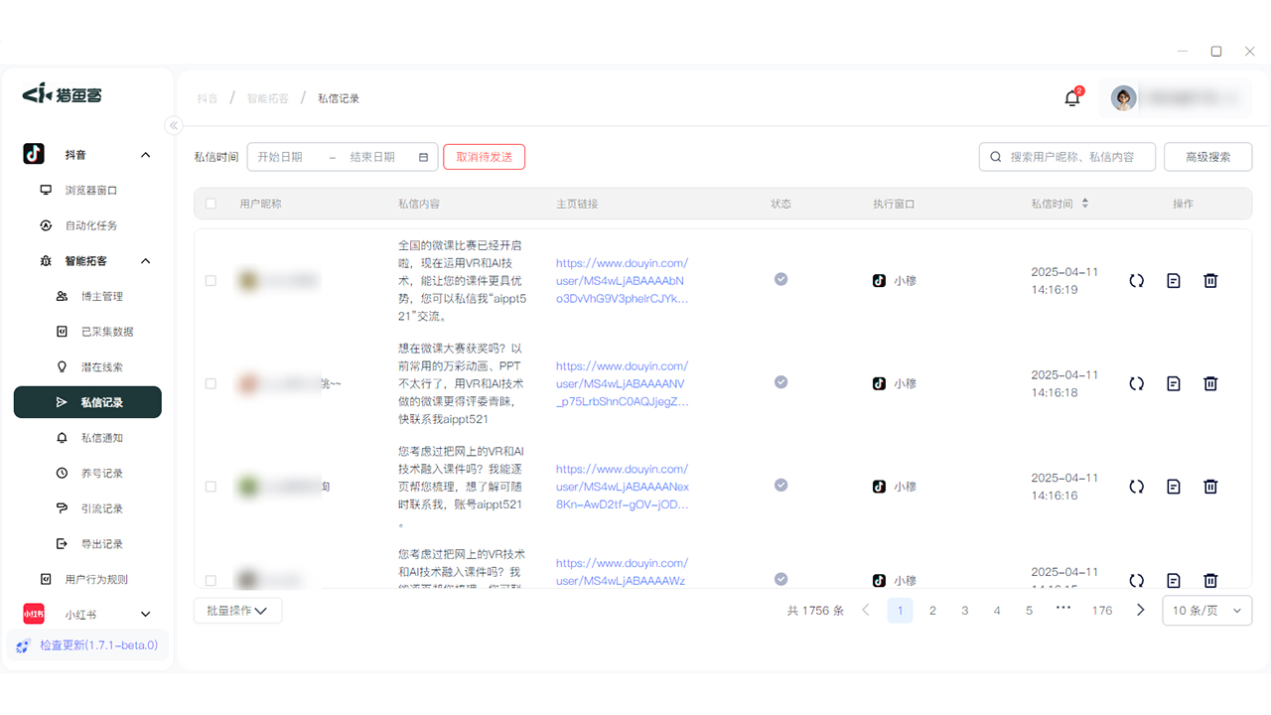The image size is (1271, 715).
Task: Click the 猎鱼客 logo
Action: tap(63, 94)
